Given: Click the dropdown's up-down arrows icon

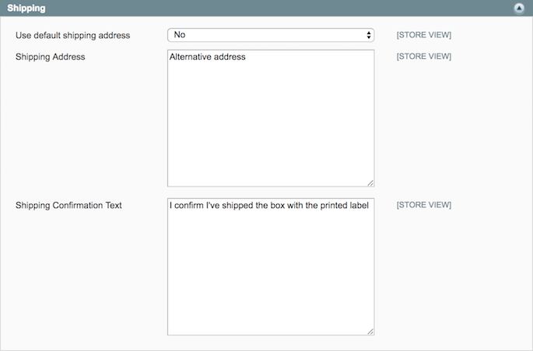Looking at the screenshot, I should pos(369,35).
